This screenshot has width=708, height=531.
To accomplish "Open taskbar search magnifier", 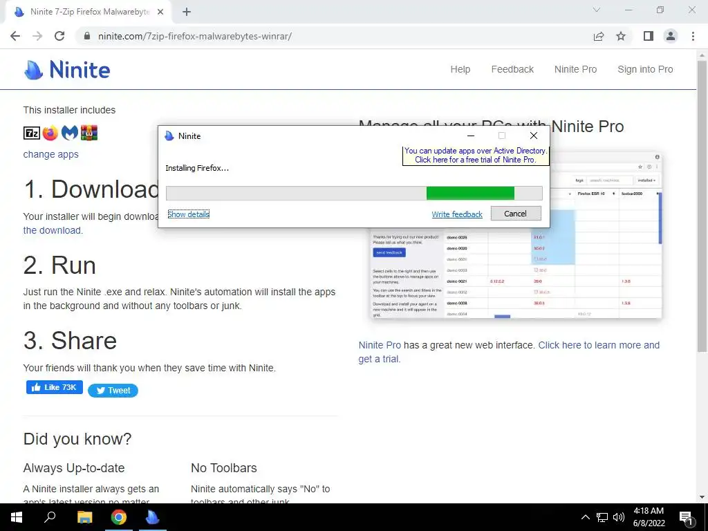I will (50, 517).
